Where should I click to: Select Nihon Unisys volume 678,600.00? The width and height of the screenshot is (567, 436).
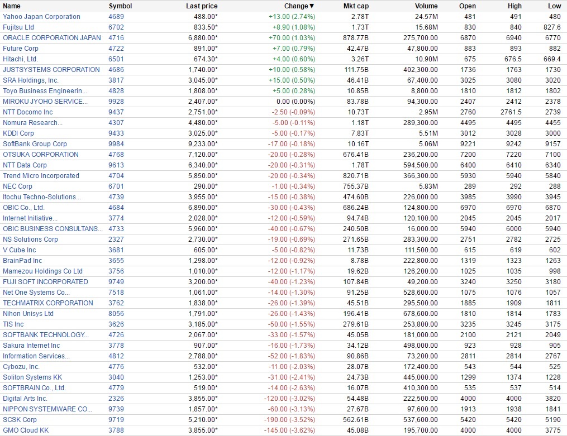point(421,314)
